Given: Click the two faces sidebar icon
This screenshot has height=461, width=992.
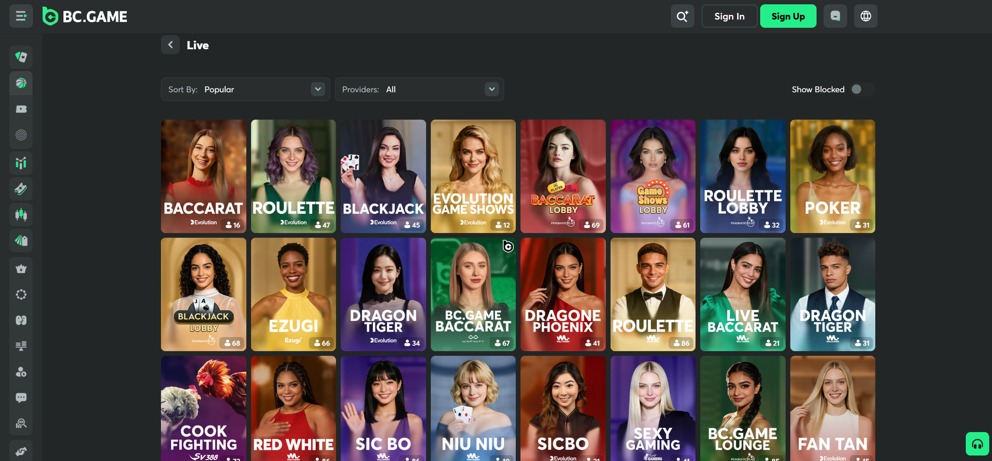Looking at the screenshot, I should [x=21, y=320].
